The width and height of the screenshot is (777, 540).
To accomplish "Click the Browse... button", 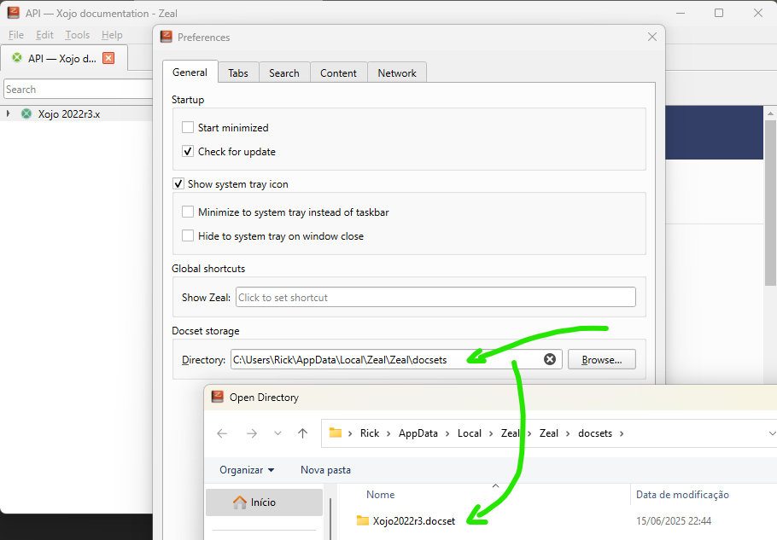I will (x=602, y=360).
